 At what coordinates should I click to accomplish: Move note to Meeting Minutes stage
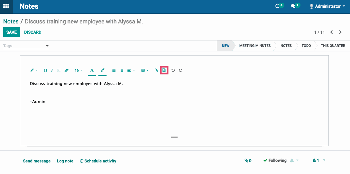click(255, 46)
